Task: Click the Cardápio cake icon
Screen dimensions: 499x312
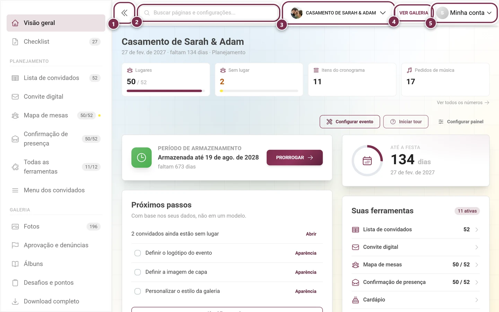Action: coord(356,300)
